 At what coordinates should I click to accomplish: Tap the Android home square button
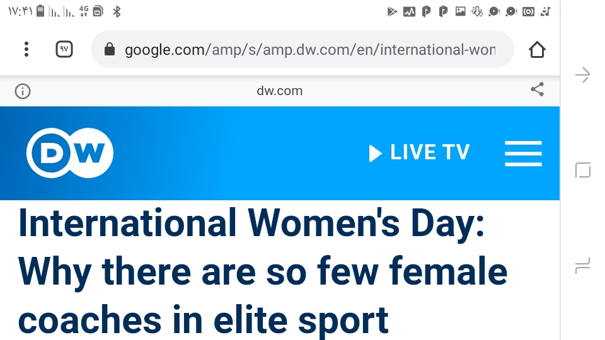coord(582,170)
